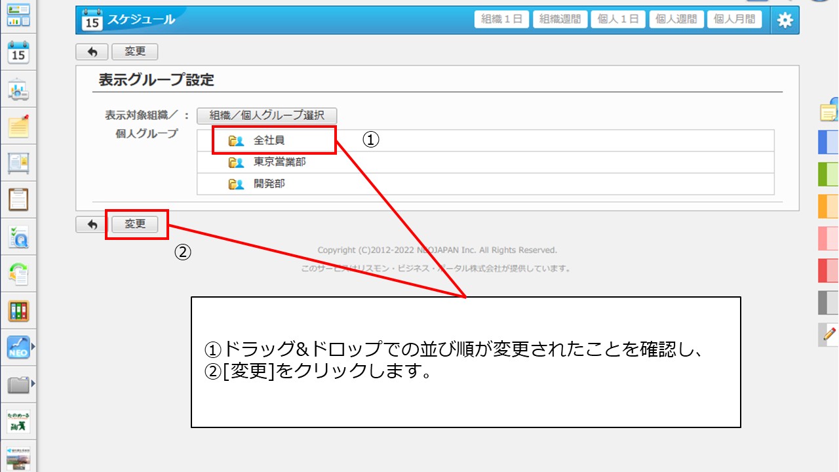
Task: Open the blue NEO icon in sidebar
Action: pyautogui.click(x=18, y=347)
